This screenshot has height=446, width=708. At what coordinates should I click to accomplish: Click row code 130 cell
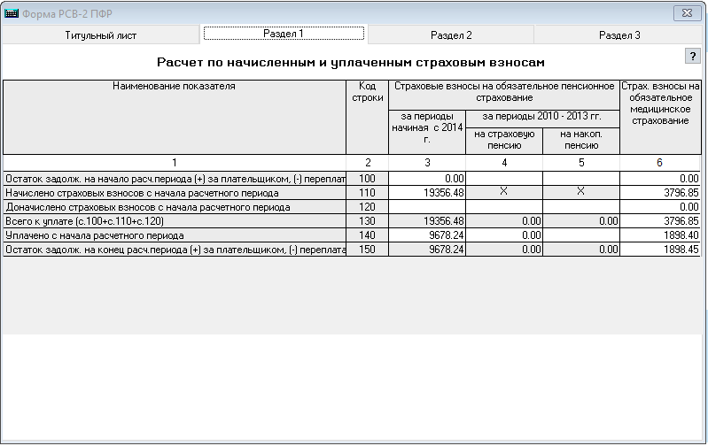click(x=367, y=221)
